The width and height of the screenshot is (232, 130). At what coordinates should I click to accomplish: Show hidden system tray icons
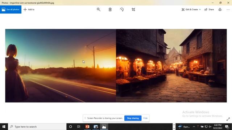(194, 127)
